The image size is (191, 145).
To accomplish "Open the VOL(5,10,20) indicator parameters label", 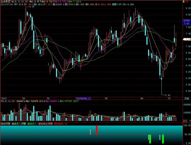I will click(8, 101).
